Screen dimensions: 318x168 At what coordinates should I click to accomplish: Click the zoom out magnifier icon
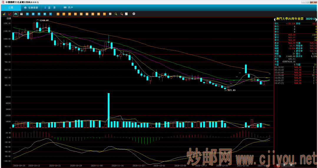[122, 14]
